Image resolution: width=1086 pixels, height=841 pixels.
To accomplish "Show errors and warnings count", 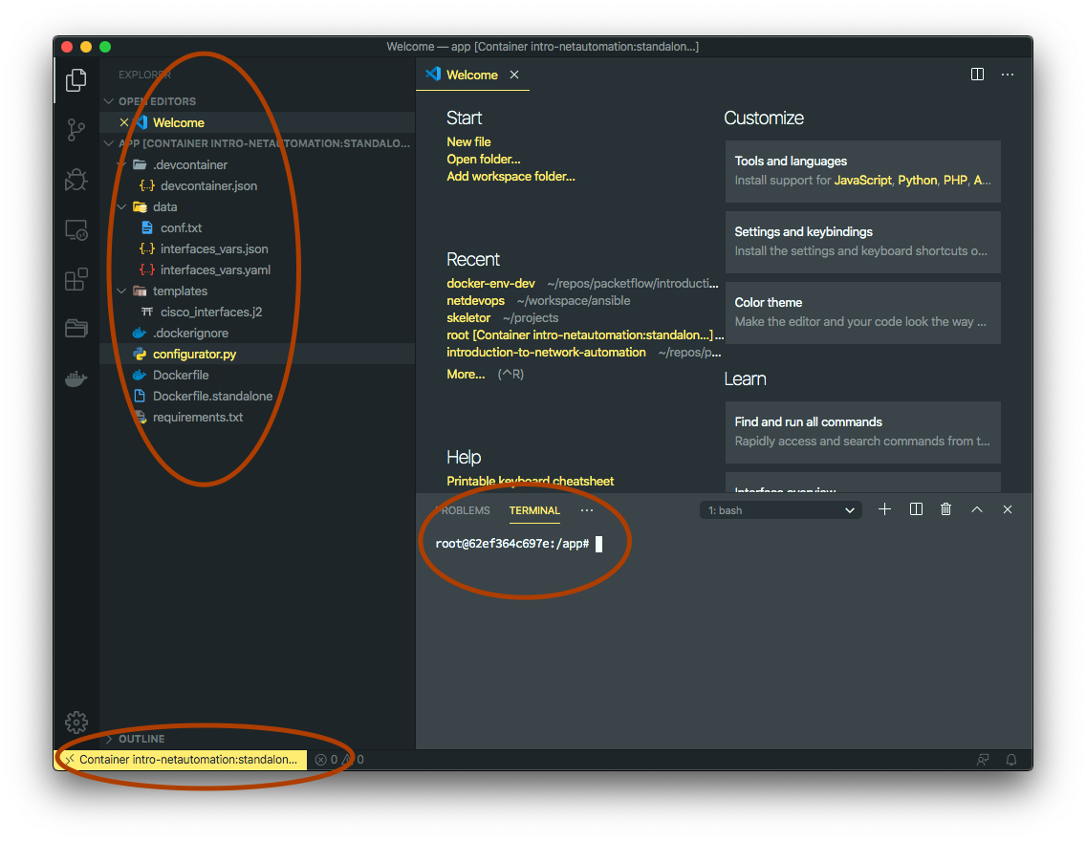I will (339, 760).
